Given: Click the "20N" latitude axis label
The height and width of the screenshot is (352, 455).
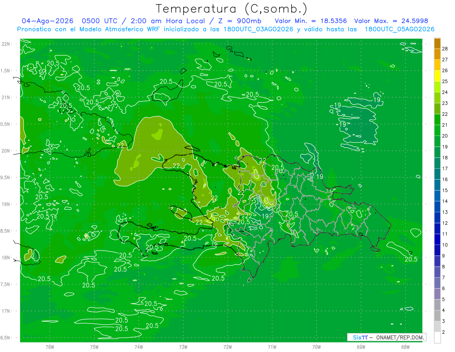Looking at the screenshot, I should click(6, 151).
